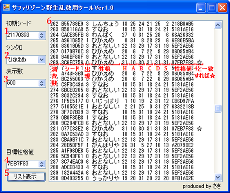
Task: Select list row 278 with seed 3F7D7B39
Action: click(x=122, y=112)
